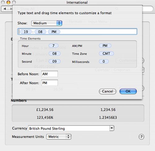Click the Time Elements label
Screen dimensions: 155x151
[30, 39]
